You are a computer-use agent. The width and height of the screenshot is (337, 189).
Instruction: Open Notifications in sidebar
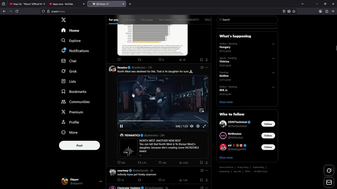[x=75, y=51]
